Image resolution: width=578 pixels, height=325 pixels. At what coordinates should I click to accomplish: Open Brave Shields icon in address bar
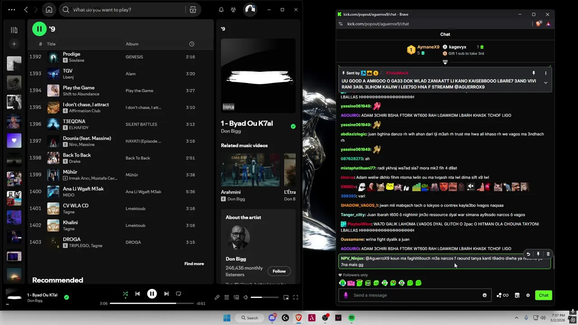(x=538, y=23)
